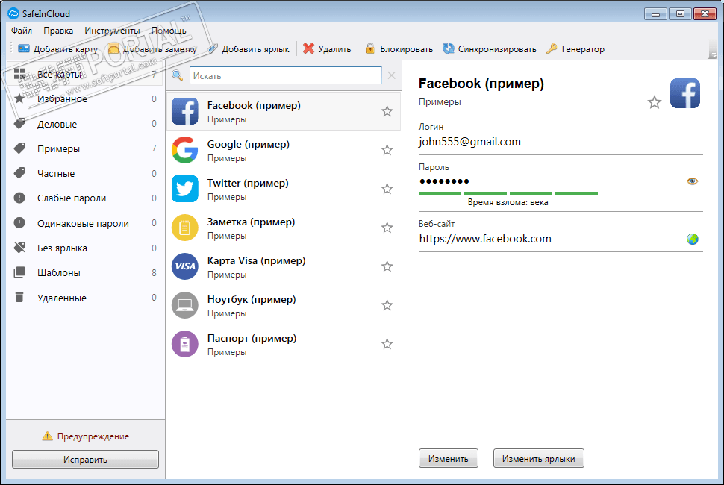Select Карта Visa (пример) title
Viewport: 724px width, 485px height.
(x=256, y=260)
